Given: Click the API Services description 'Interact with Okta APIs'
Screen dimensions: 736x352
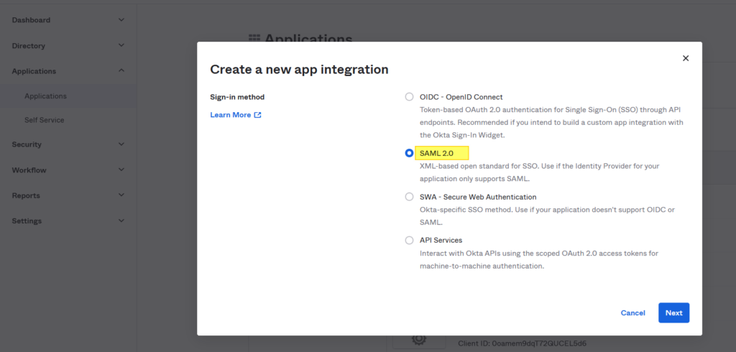Looking at the screenshot, I should coord(539,259).
